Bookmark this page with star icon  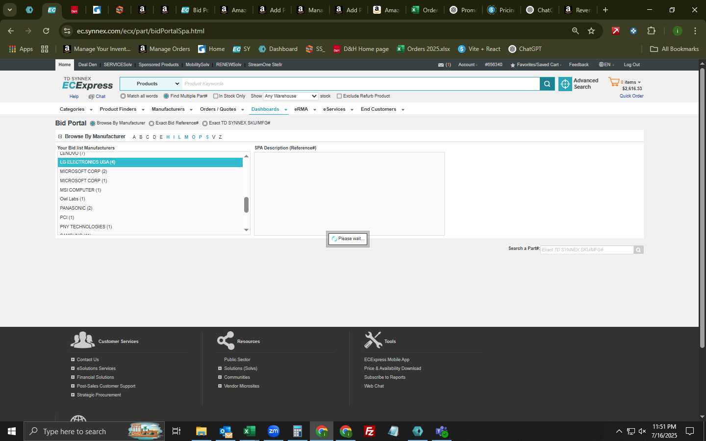pos(591,31)
